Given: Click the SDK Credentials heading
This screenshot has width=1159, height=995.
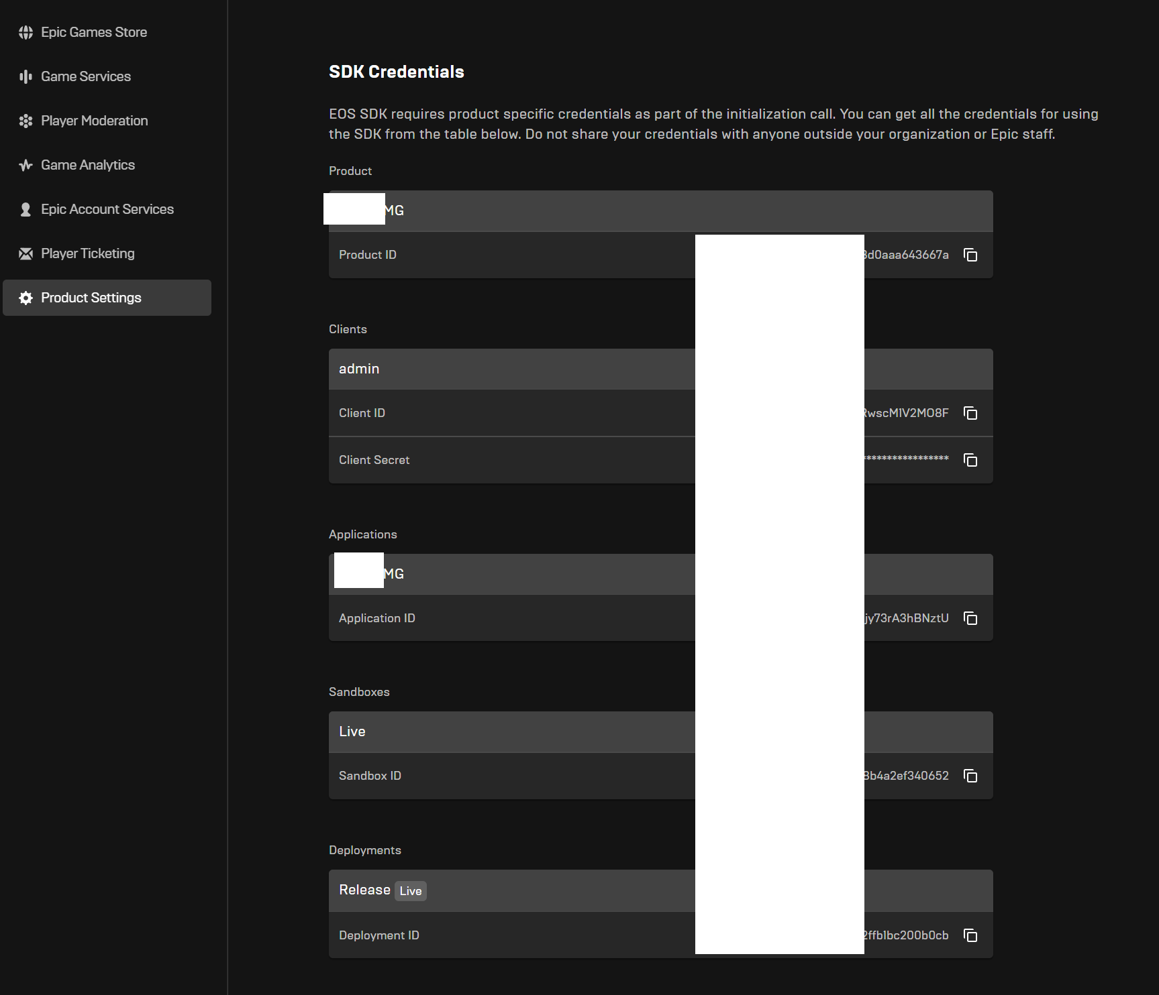Looking at the screenshot, I should (x=397, y=72).
